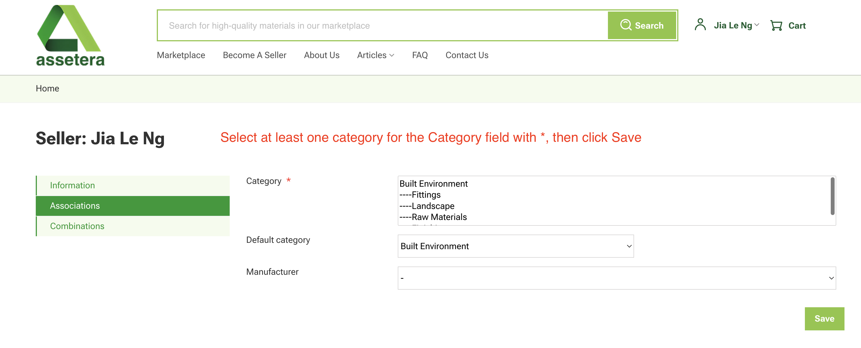Image resolution: width=861 pixels, height=348 pixels.
Task: Open the FAQ page
Action: [x=419, y=55]
